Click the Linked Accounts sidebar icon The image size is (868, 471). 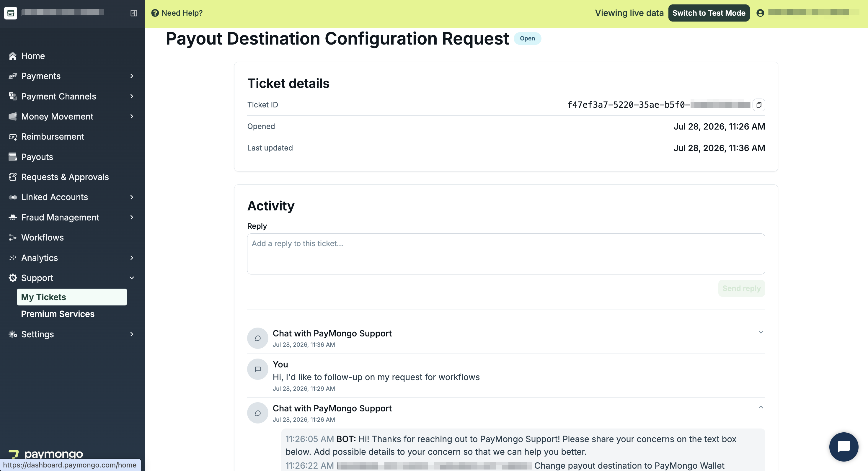click(x=13, y=197)
